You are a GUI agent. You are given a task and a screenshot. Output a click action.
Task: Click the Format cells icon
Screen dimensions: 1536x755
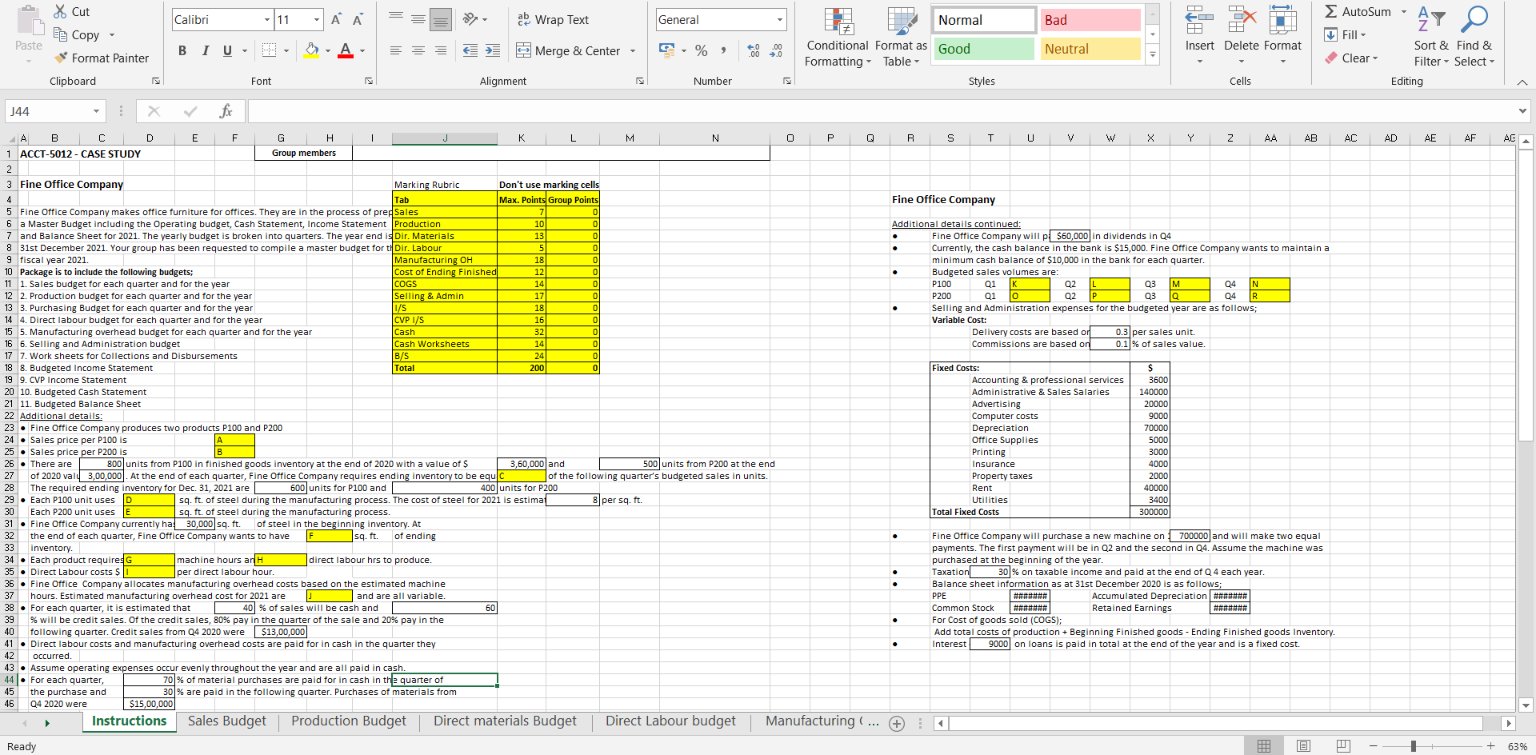[x=1283, y=22]
